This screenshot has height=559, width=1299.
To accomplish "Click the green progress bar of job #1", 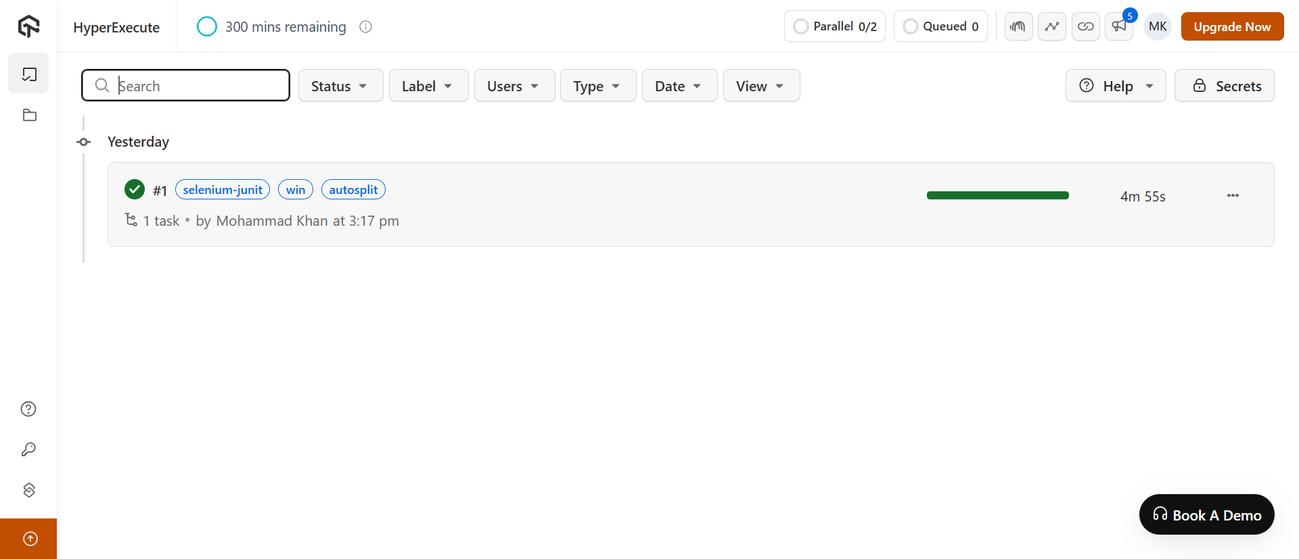I will (997, 195).
